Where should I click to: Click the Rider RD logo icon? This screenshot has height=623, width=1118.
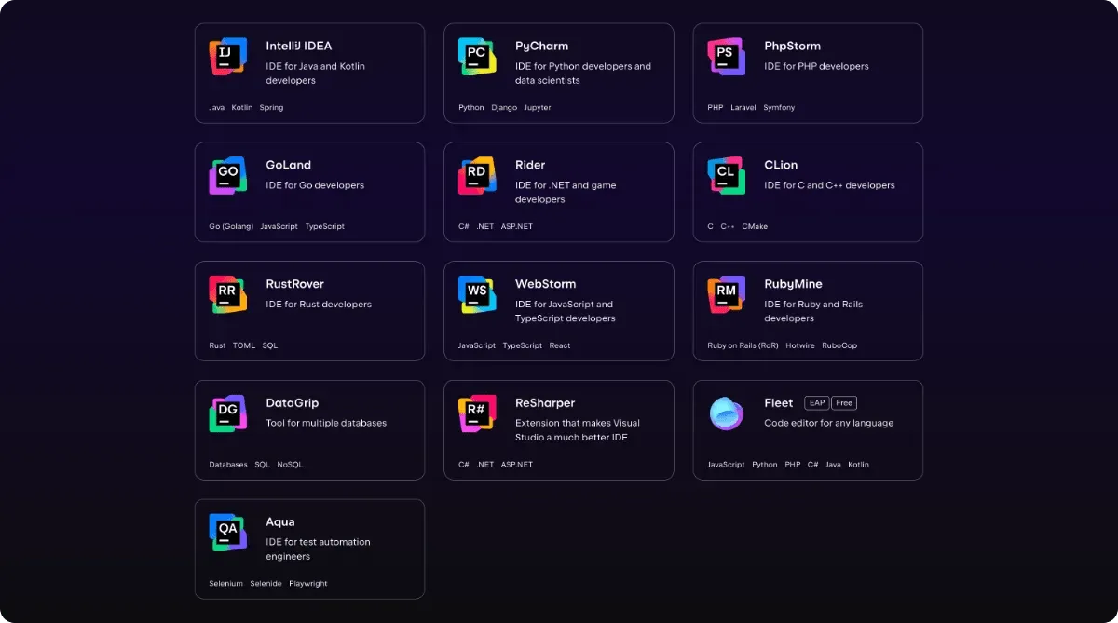477,175
